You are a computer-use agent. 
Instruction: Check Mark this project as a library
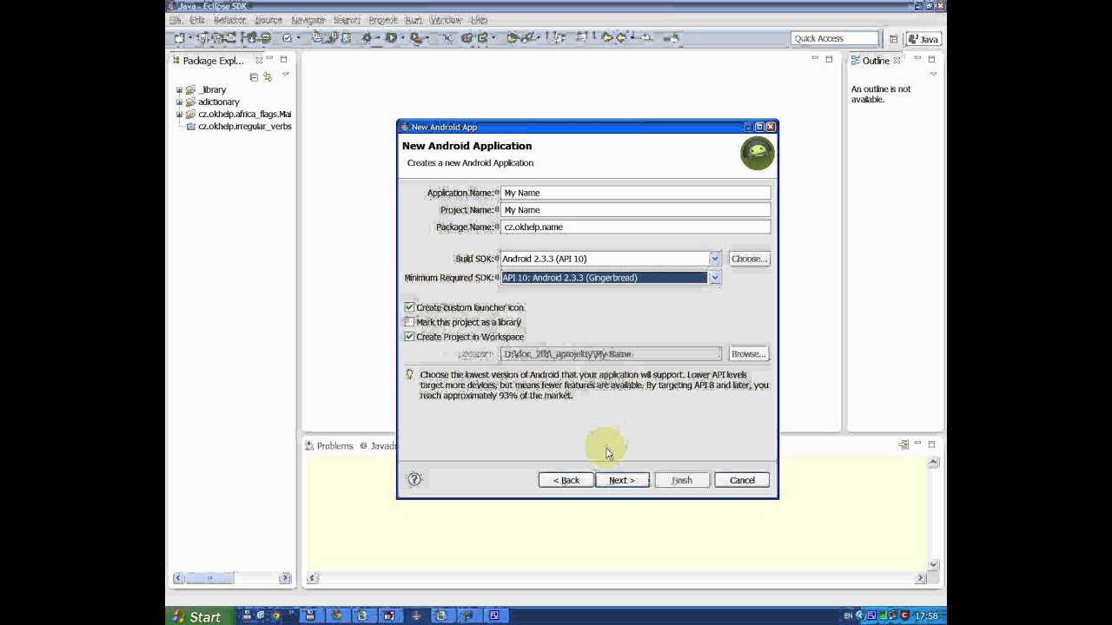pyautogui.click(x=409, y=322)
